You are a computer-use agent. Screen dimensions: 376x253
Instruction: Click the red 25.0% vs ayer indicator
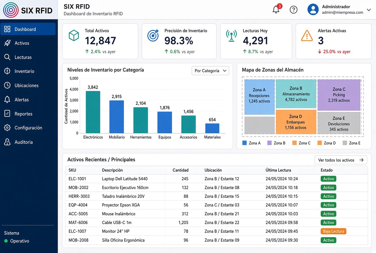coord(334,52)
